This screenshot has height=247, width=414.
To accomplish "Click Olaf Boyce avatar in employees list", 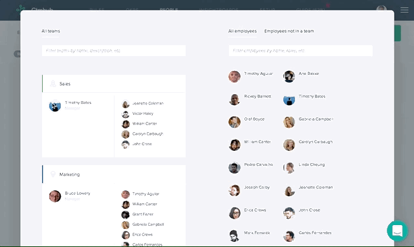I will (x=234, y=122).
